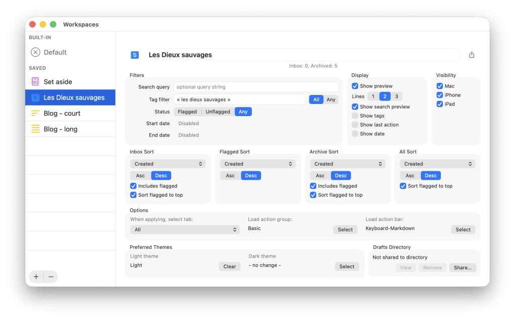
Task: Uncheck iPhone visibility
Action: click(440, 95)
